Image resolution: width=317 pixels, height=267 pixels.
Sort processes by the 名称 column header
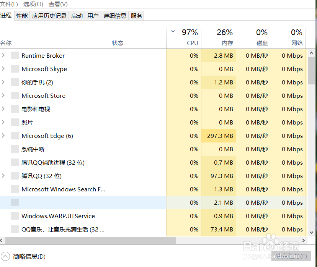coord(54,39)
